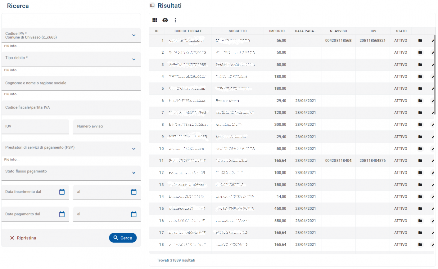Expand Prestatori di servizi di pagamento dropdown
This screenshot has height=269, width=438.
[134, 149]
